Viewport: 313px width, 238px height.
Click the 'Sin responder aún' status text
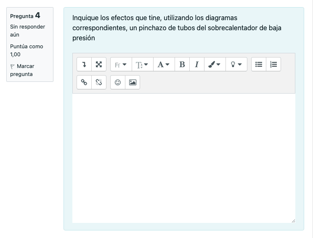coord(27,31)
